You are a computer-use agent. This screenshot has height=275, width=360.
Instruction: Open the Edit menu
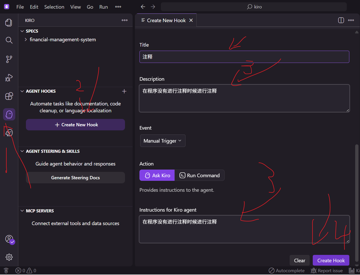click(34, 7)
